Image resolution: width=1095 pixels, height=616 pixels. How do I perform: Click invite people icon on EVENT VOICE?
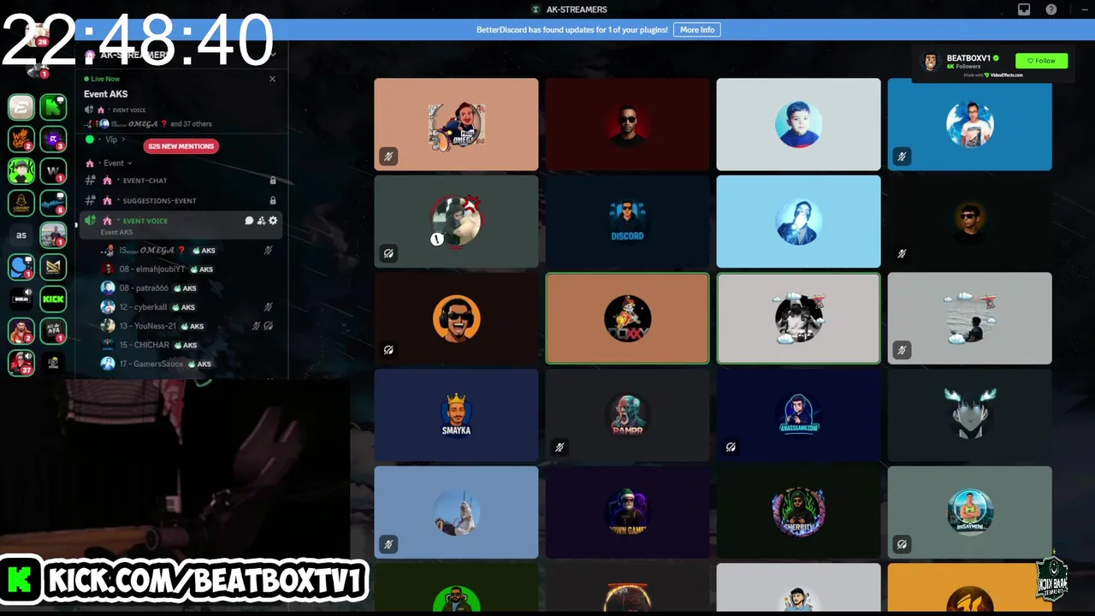[x=261, y=221]
